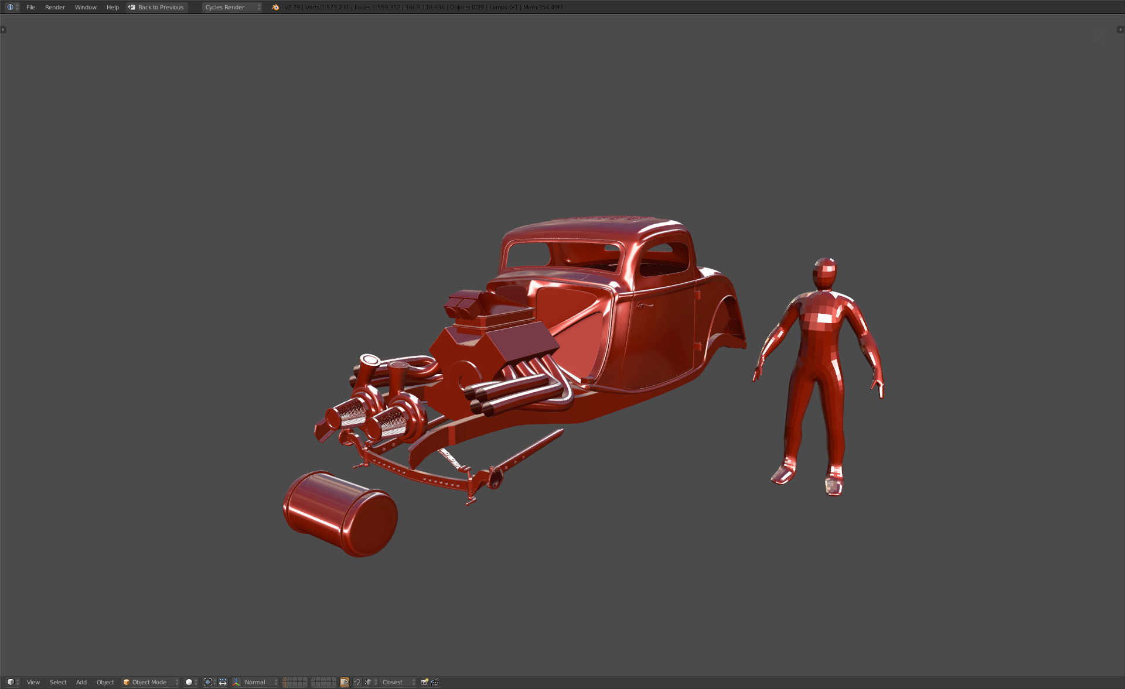This screenshot has width=1125, height=689.
Task: Toggle the 3D manipulator axis widget
Action: [236, 682]
